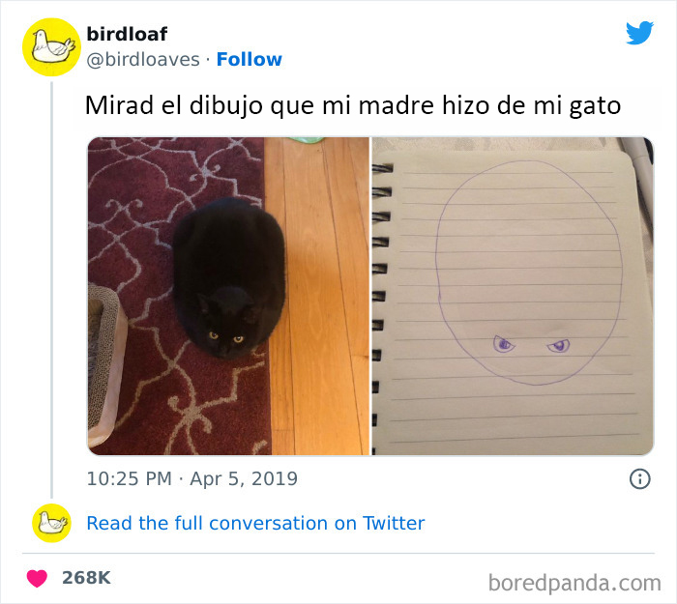Like the tweet with the heart icon
The image size is (677, 604).
coord(37,578)
